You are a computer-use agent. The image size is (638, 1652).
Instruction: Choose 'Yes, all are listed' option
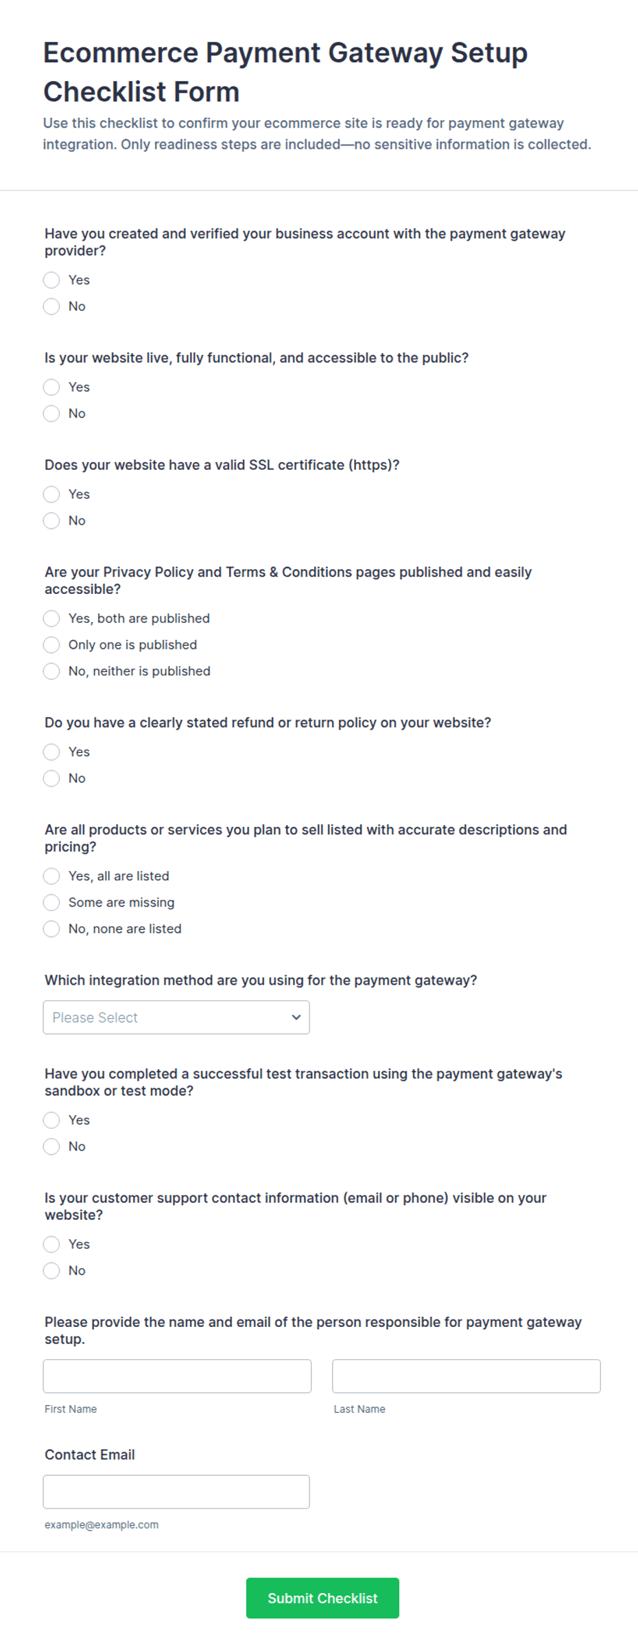pos(51,876)
